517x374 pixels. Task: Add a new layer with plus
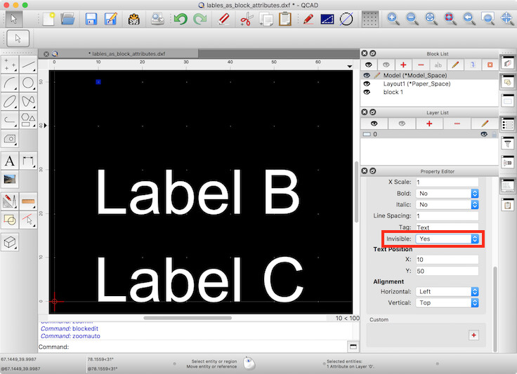tap(429, 123)
